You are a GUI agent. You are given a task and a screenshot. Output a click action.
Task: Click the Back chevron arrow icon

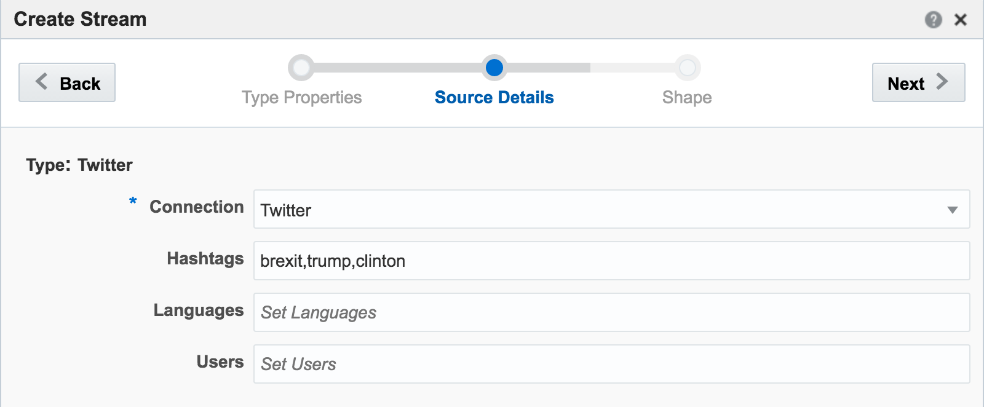41,82
